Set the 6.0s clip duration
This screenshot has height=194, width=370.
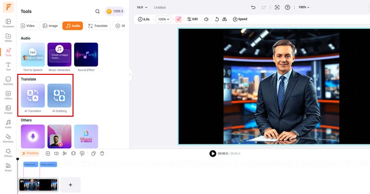144,19
